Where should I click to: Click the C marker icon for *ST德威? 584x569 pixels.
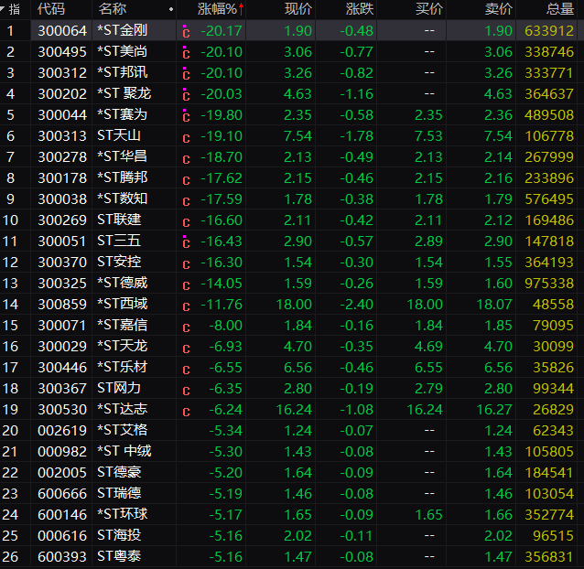[186, 284]
